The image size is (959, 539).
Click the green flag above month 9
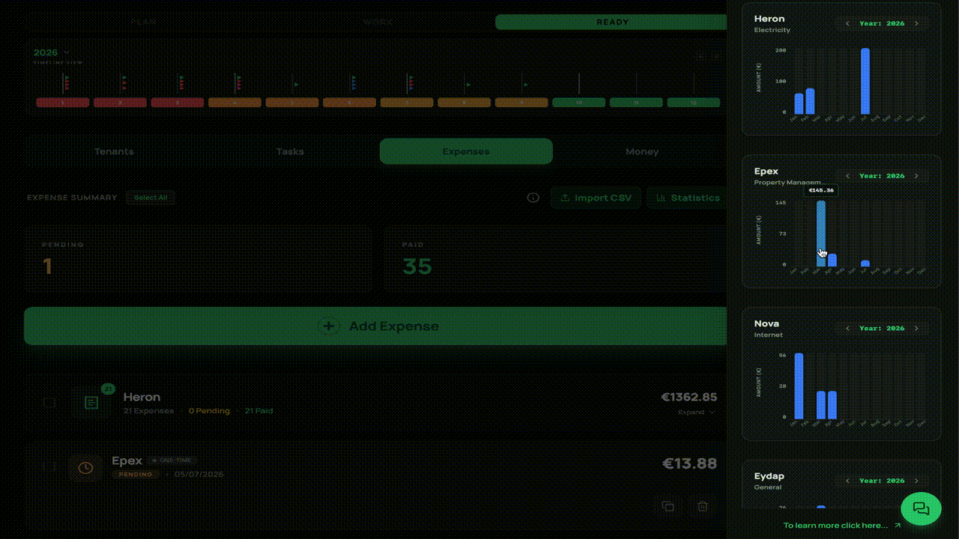pos(525,85)
